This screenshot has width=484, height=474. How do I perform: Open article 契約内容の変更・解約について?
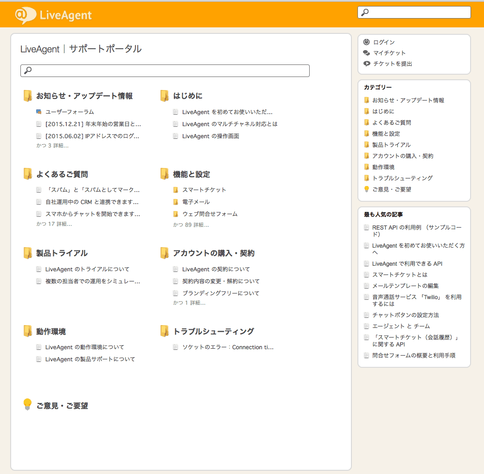[x=221, y=282]
